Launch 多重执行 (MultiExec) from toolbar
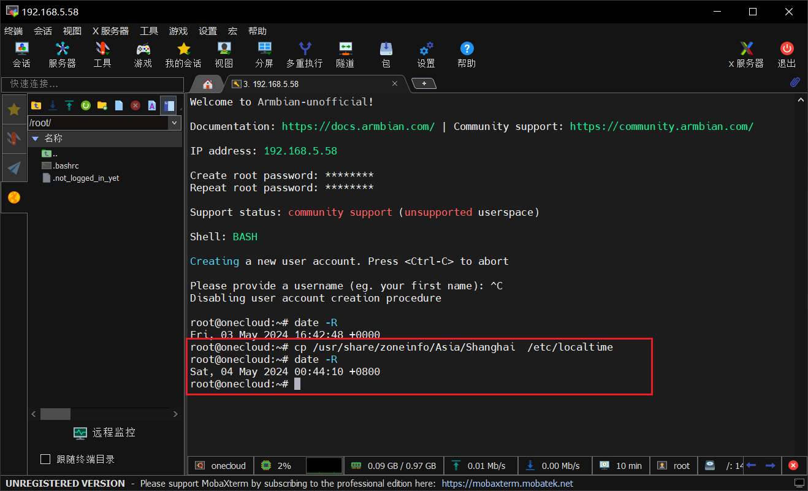The height and width of the screenshot is (491, 808). tap(304, 55)
